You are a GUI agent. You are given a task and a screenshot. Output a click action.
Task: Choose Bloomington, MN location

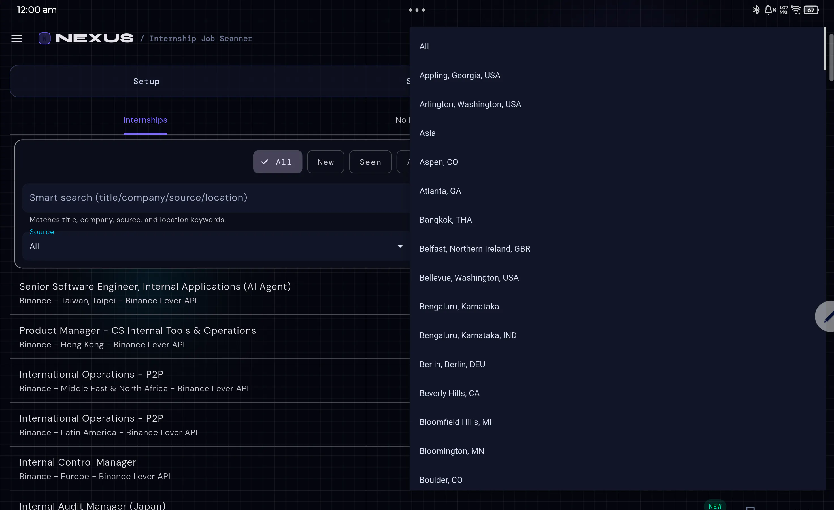[618, 451]
